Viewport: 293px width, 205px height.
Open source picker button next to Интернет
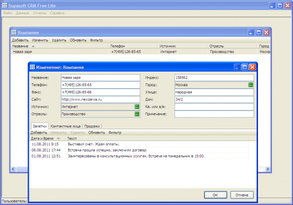pos(137,107)
